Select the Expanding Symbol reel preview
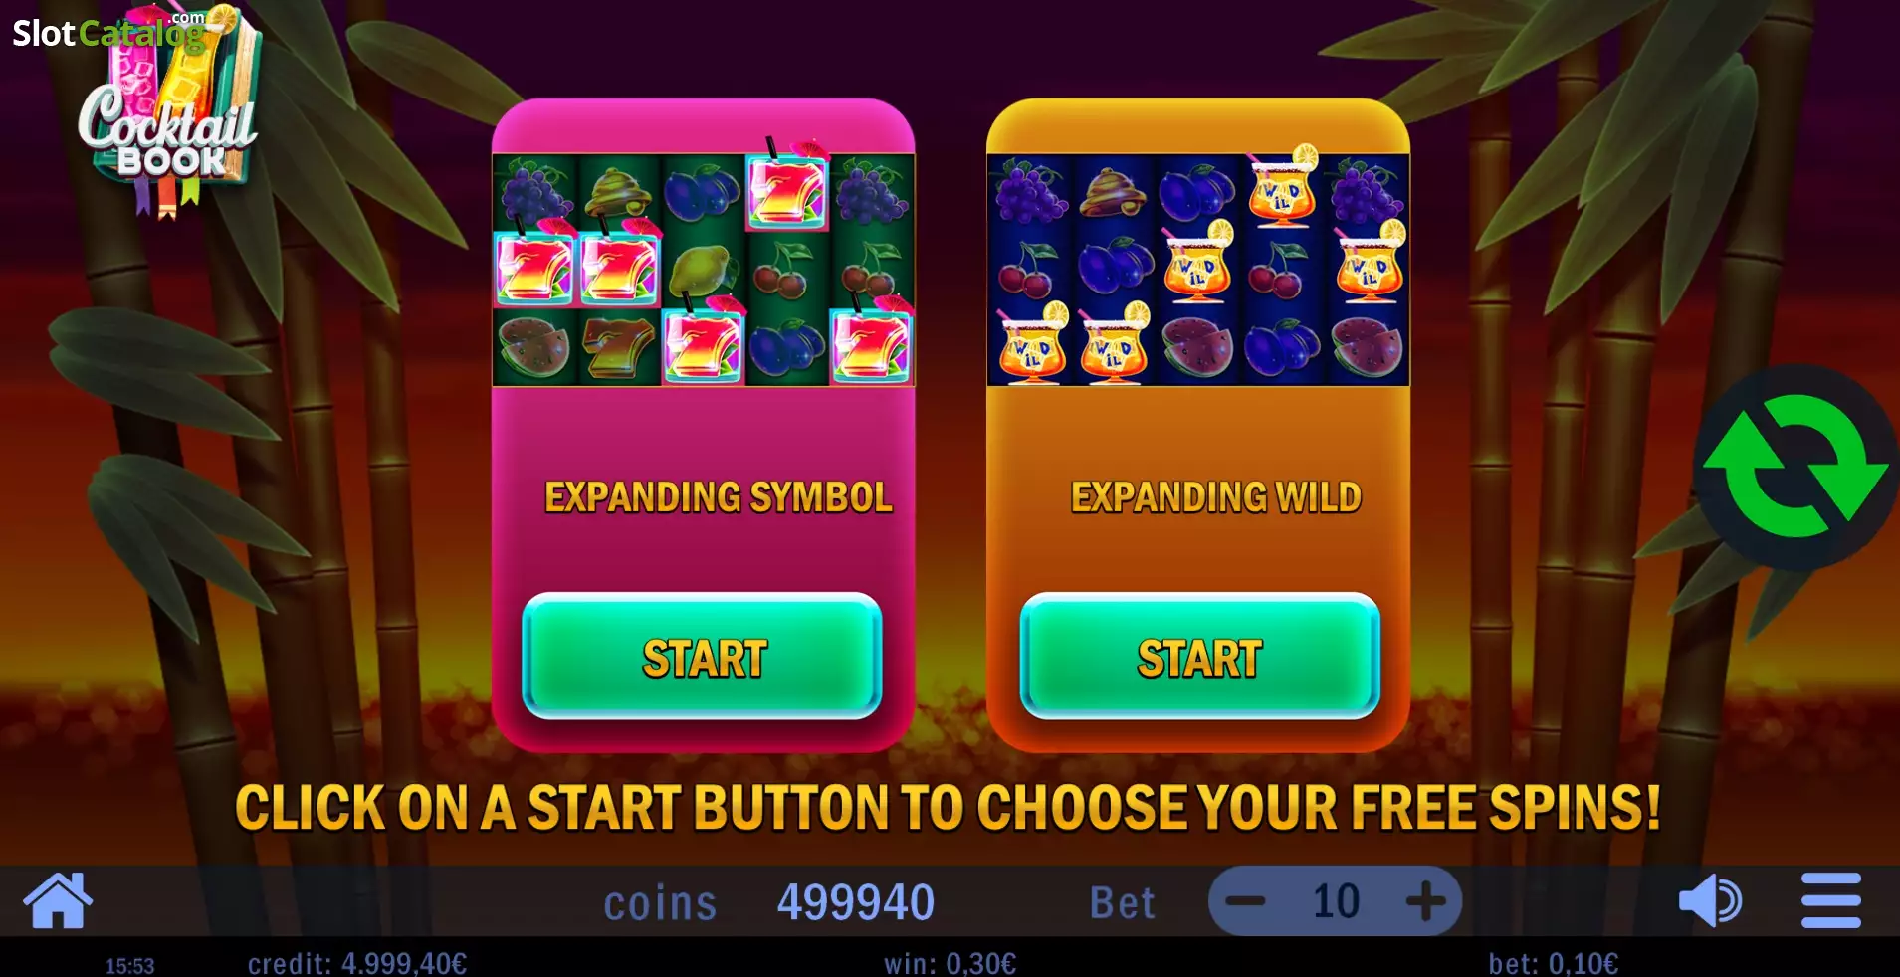The width and height of the screenshot is (1900, 977). [704, 270]
